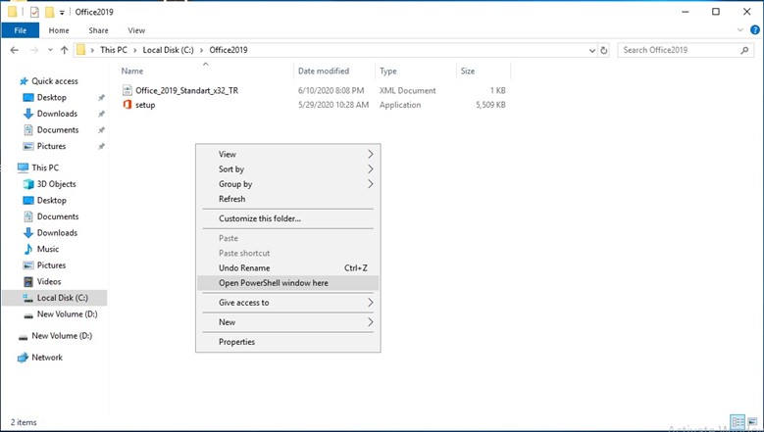Switch to Large icons view in status bar

tap(752, 422)
